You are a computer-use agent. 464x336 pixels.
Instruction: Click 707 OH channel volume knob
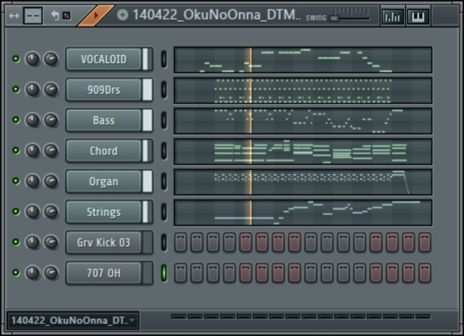tap(51, 273)
